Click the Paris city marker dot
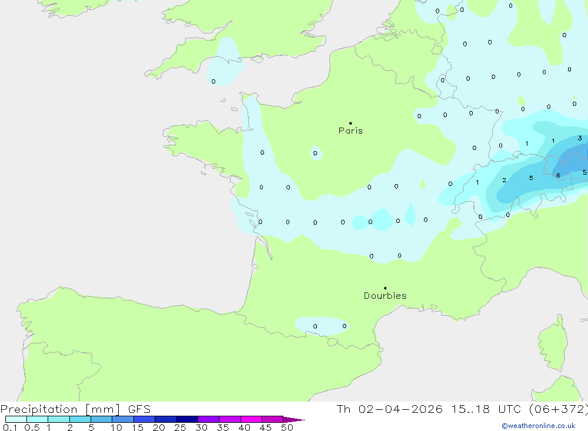The height and width of the screenshot is (431, 588). (350, 123)
